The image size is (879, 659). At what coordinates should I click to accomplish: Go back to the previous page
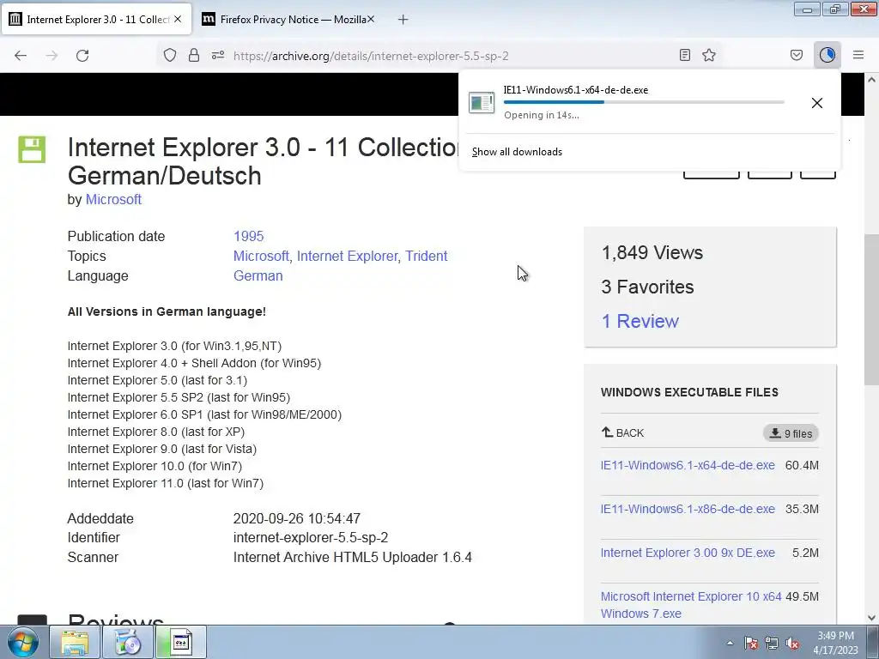[21, 56]
